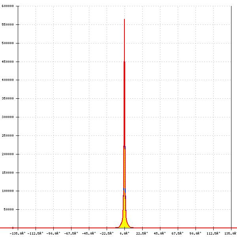Viewport: 237px width, 237px height.
Task: Click the "400000" y-axis label
Action: (x=8, y=80)
